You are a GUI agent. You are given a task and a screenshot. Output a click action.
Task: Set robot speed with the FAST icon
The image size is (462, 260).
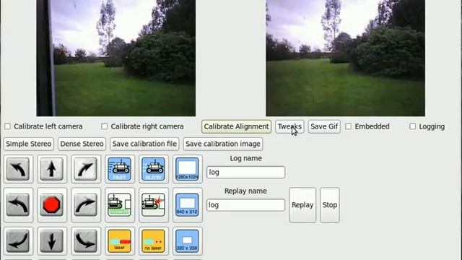pyautogui.click(x=120, y=169)
